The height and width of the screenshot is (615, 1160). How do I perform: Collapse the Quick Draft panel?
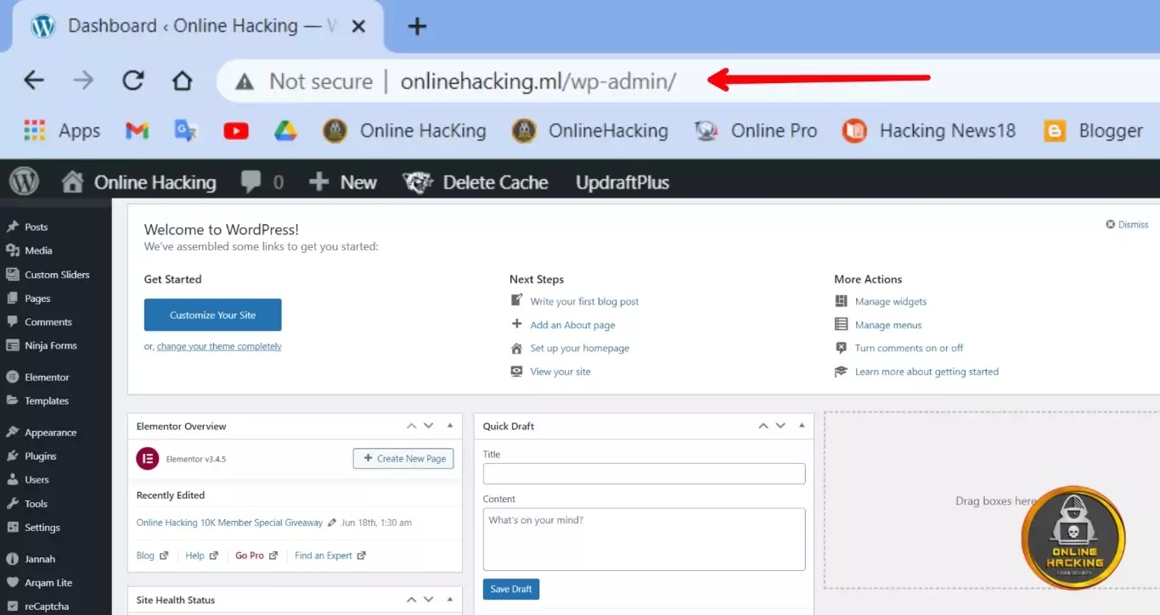[x=802, y=426]
